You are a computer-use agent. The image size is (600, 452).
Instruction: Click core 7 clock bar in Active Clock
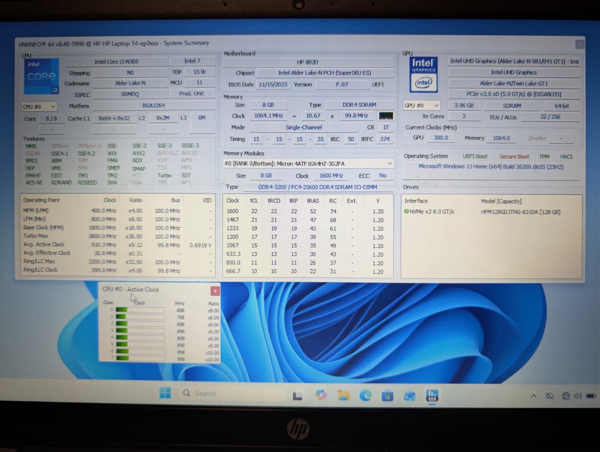point(140,359)
